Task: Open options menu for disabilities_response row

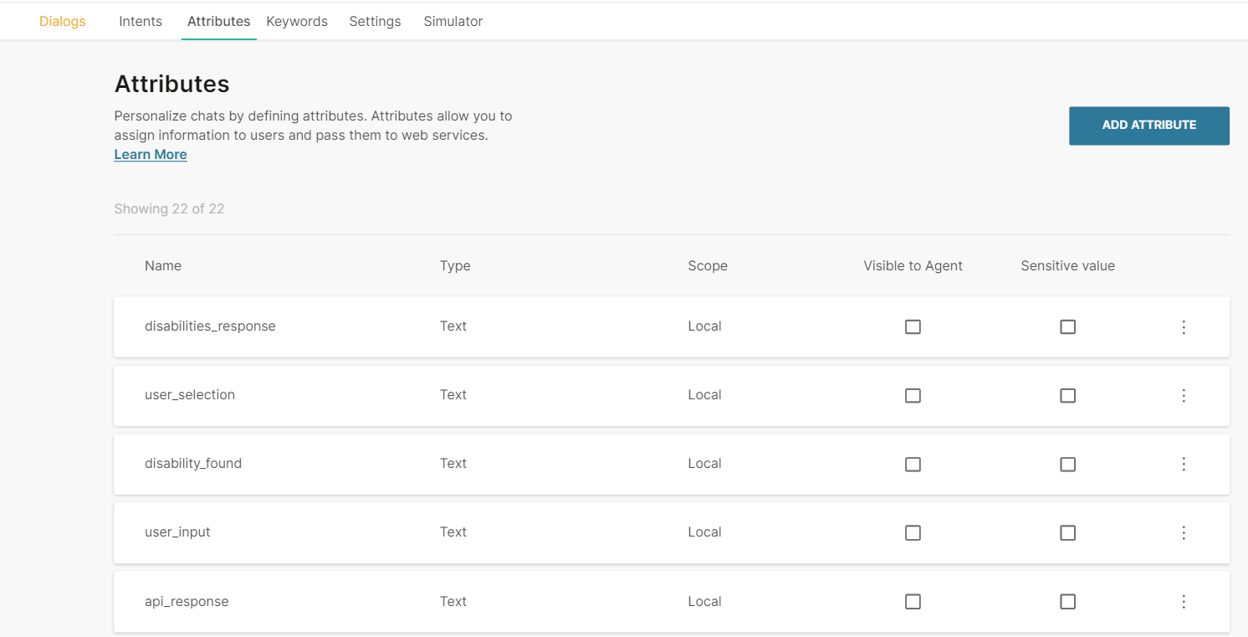Action: (x=1184, y=327)
